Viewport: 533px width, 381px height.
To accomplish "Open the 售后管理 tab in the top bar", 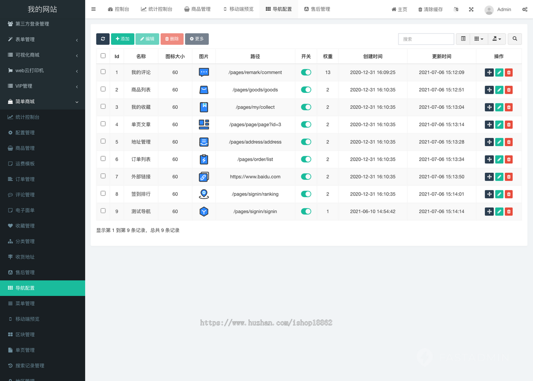I will coord(317,9).
